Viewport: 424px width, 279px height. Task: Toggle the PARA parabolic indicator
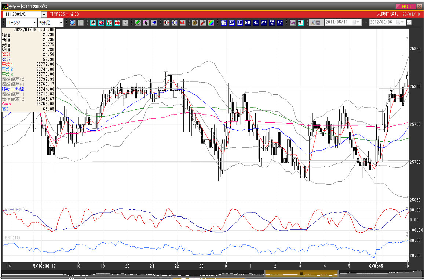pos(272,23)
